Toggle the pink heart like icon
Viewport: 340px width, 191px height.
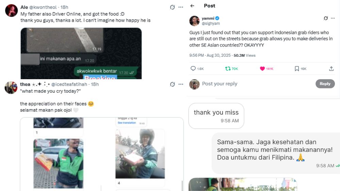coord(262,69)
